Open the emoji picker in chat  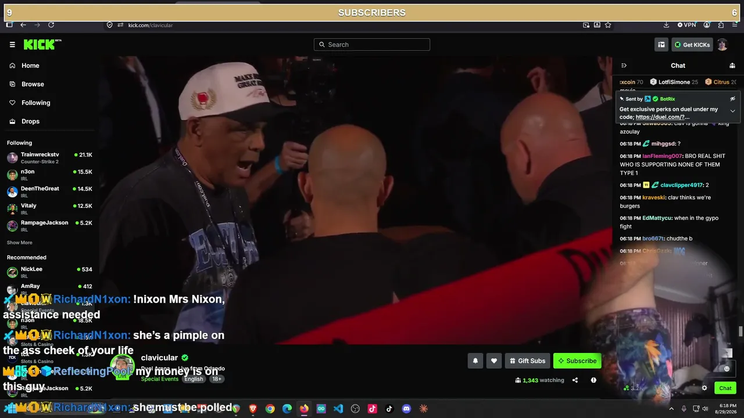[727, 369]
